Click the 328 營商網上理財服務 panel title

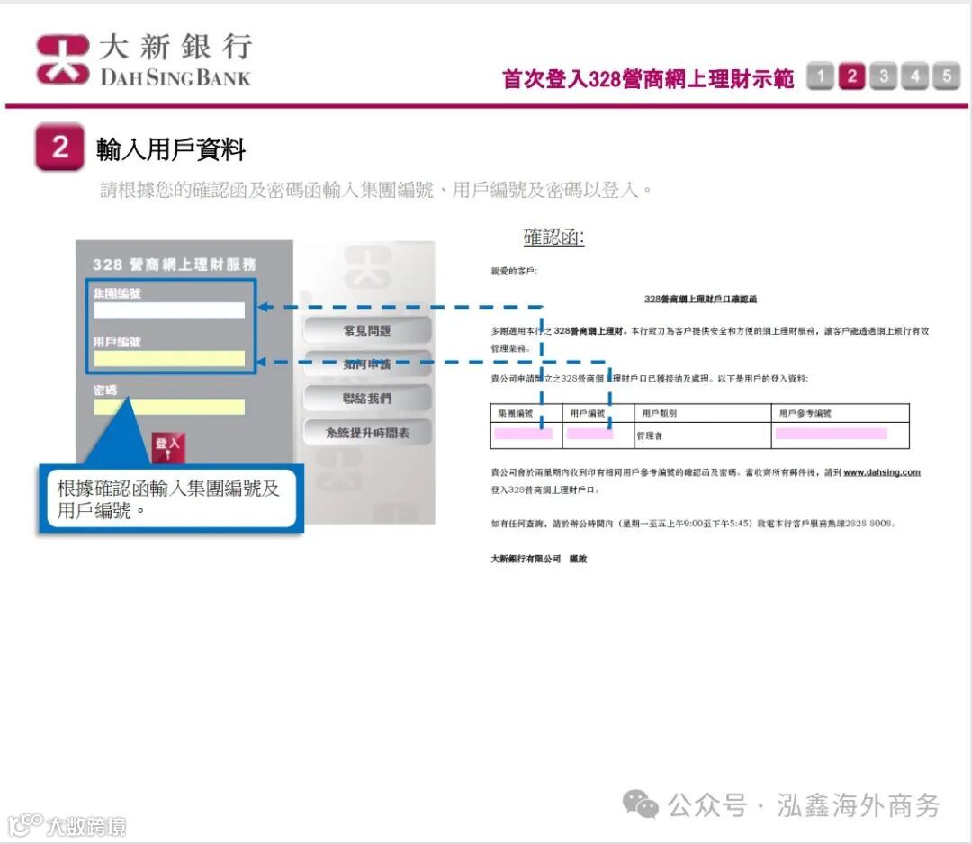[175, 265]
